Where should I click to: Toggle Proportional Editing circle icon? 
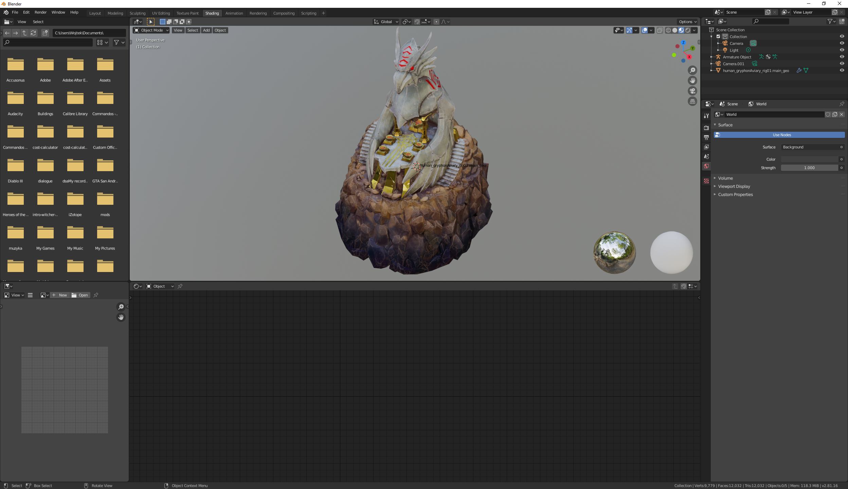[x=436, y=22]
